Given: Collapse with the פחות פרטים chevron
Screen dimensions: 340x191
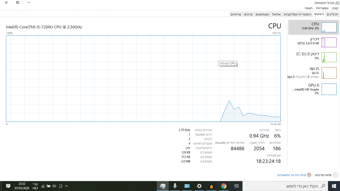Looking at the screenshot, I should pyautogui.click(x=336, y=175).
